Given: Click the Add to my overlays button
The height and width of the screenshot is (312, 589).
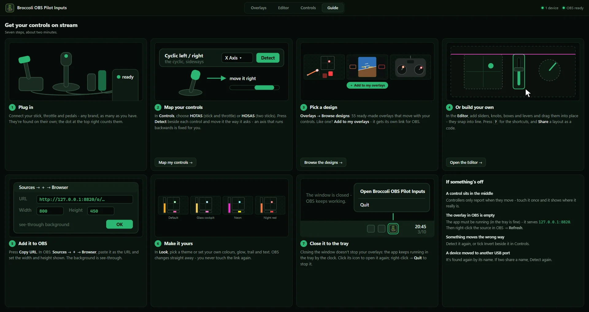Looking at the screenshot, I should (x=367, y=85).
